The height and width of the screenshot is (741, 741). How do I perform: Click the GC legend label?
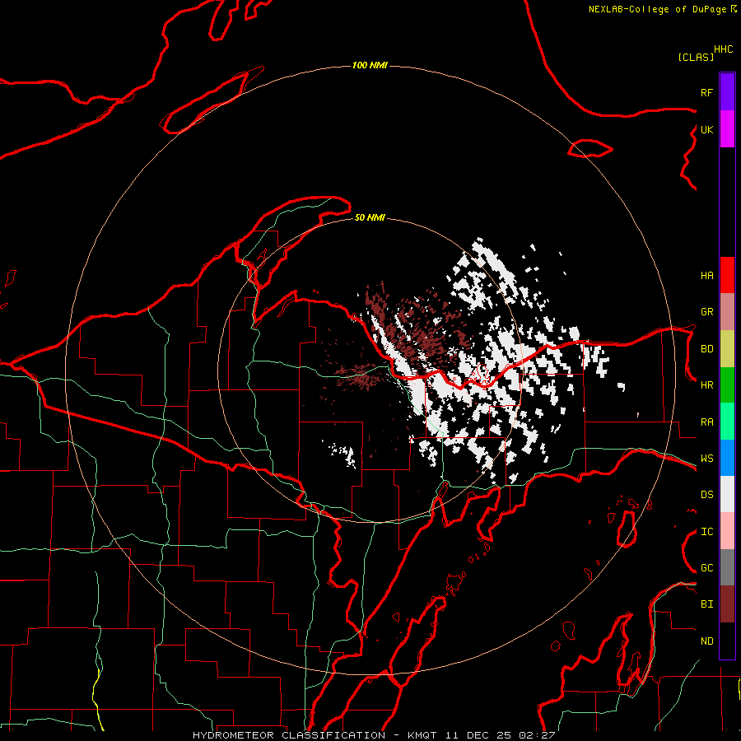[706, 568]
